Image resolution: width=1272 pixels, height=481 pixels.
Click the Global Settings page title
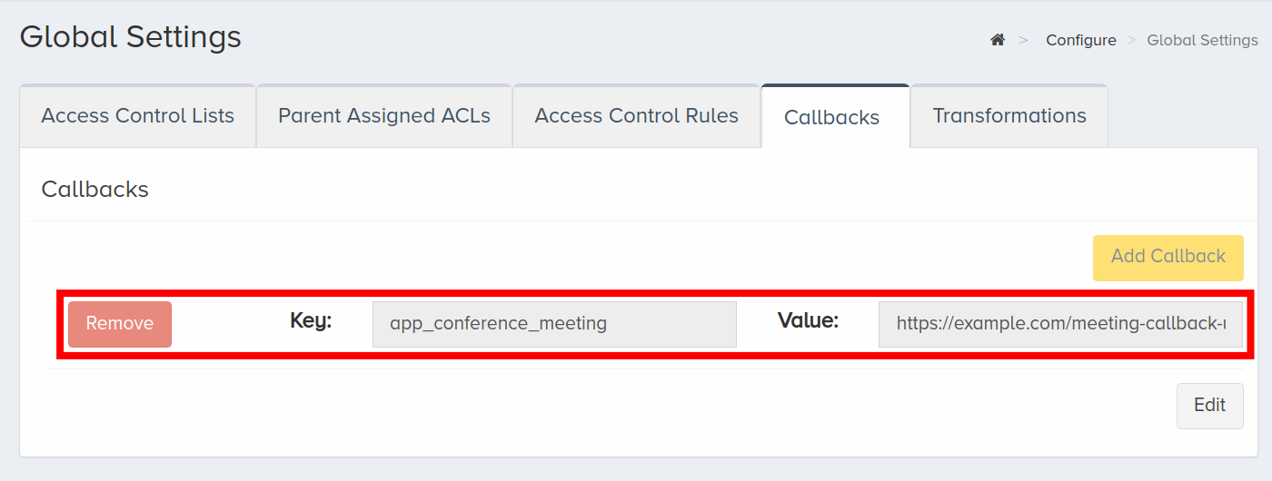click(x=131, y=37)
